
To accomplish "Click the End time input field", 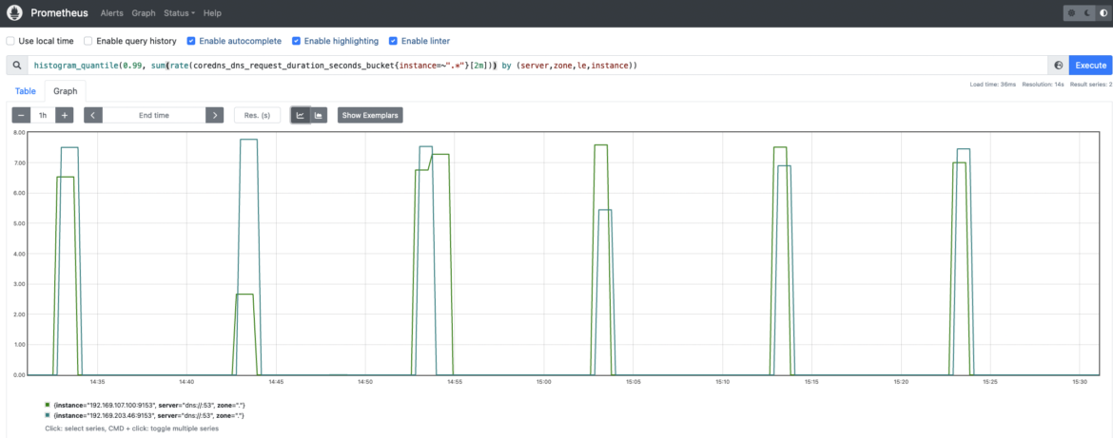I will coord(154,115).
